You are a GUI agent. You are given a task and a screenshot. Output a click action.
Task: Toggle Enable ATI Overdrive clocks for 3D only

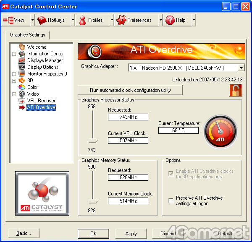click(x=171, y=174)
